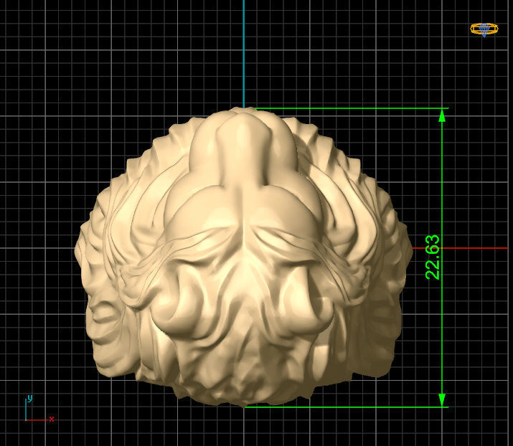Click the lower green dimension arrowhead
Image resolution: width=513 pixels, height=446 pixels.
tap(442, 400)
